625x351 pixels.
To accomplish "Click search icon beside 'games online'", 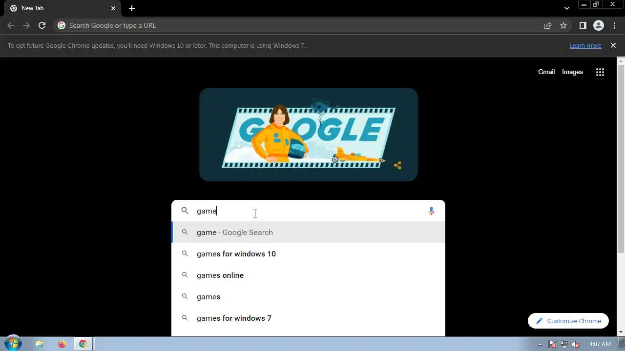I will 185,275.
